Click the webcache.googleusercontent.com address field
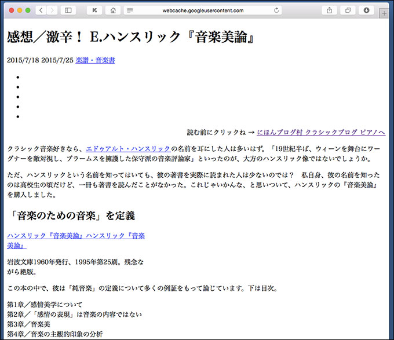Image resolution: width=394 pixels, height=340 pixels. [x=203, y=10]
